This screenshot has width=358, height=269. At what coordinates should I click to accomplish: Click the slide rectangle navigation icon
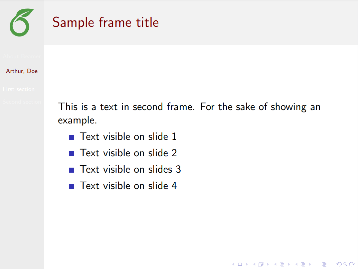coord(240,264)
